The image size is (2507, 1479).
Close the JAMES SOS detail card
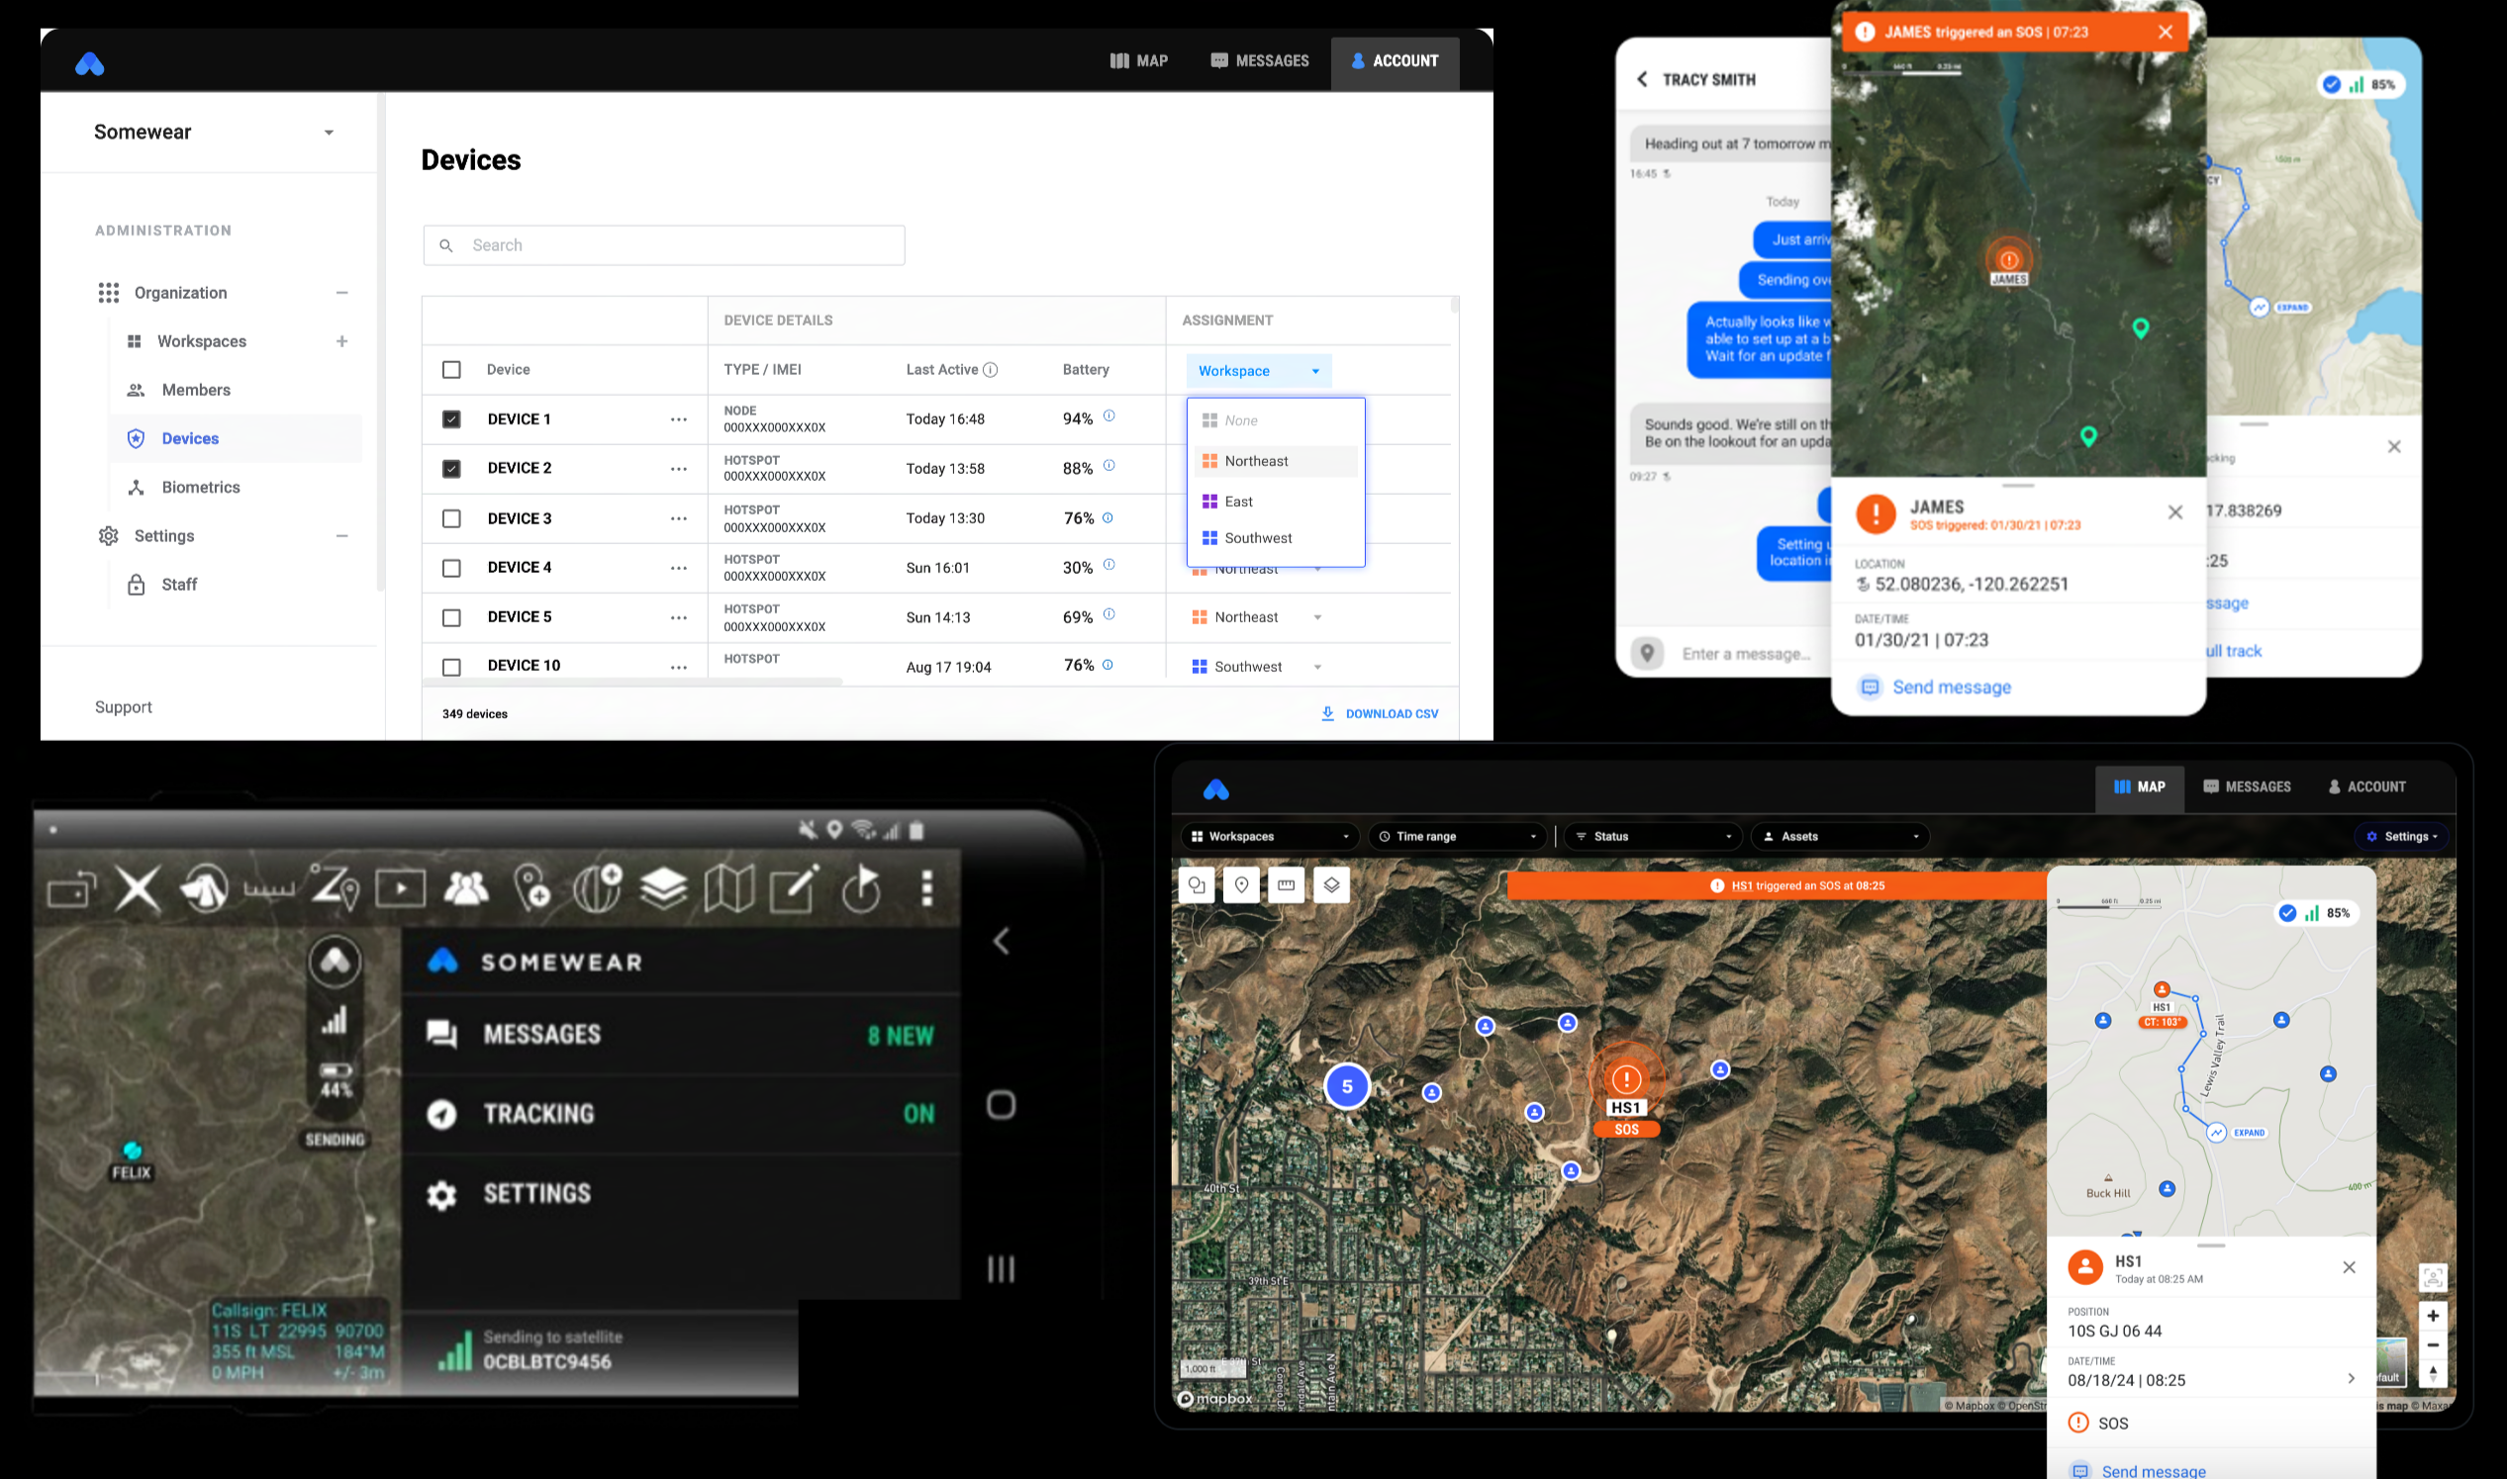(x=2175, y=512)
